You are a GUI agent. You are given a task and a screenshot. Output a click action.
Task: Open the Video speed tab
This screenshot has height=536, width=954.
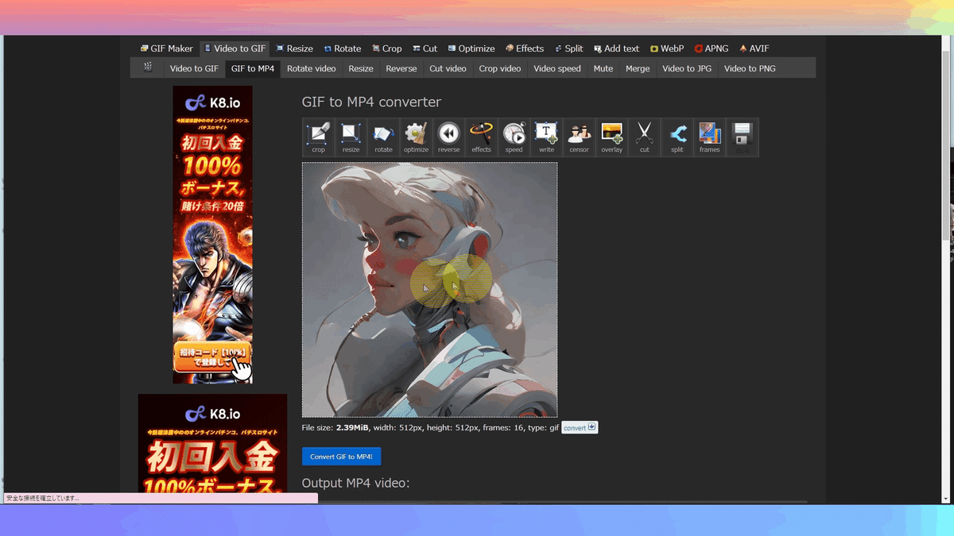click(x=557, y=68)
